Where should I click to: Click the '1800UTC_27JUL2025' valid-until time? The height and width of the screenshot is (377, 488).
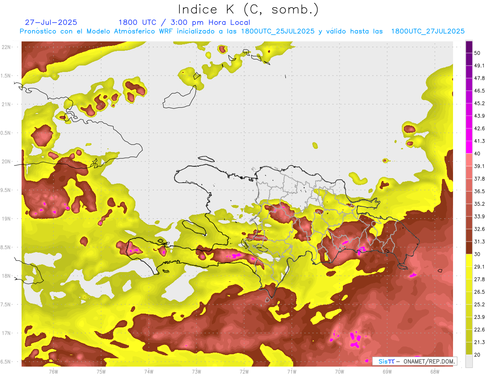[x=428, y=31]
